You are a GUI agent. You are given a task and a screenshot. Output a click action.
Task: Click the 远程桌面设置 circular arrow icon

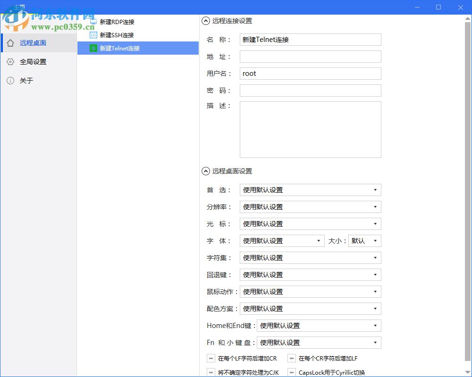[x=205, y=171]
